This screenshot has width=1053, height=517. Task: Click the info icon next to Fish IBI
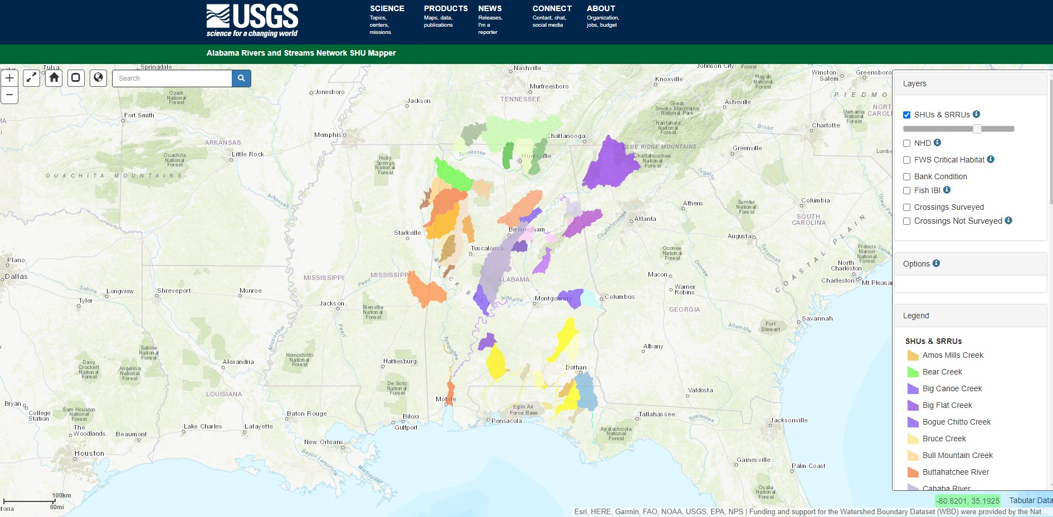[x=947, y=190]
